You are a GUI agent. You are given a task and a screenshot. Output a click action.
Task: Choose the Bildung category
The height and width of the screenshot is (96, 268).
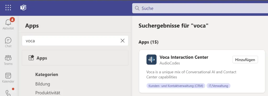coord(43,84)
